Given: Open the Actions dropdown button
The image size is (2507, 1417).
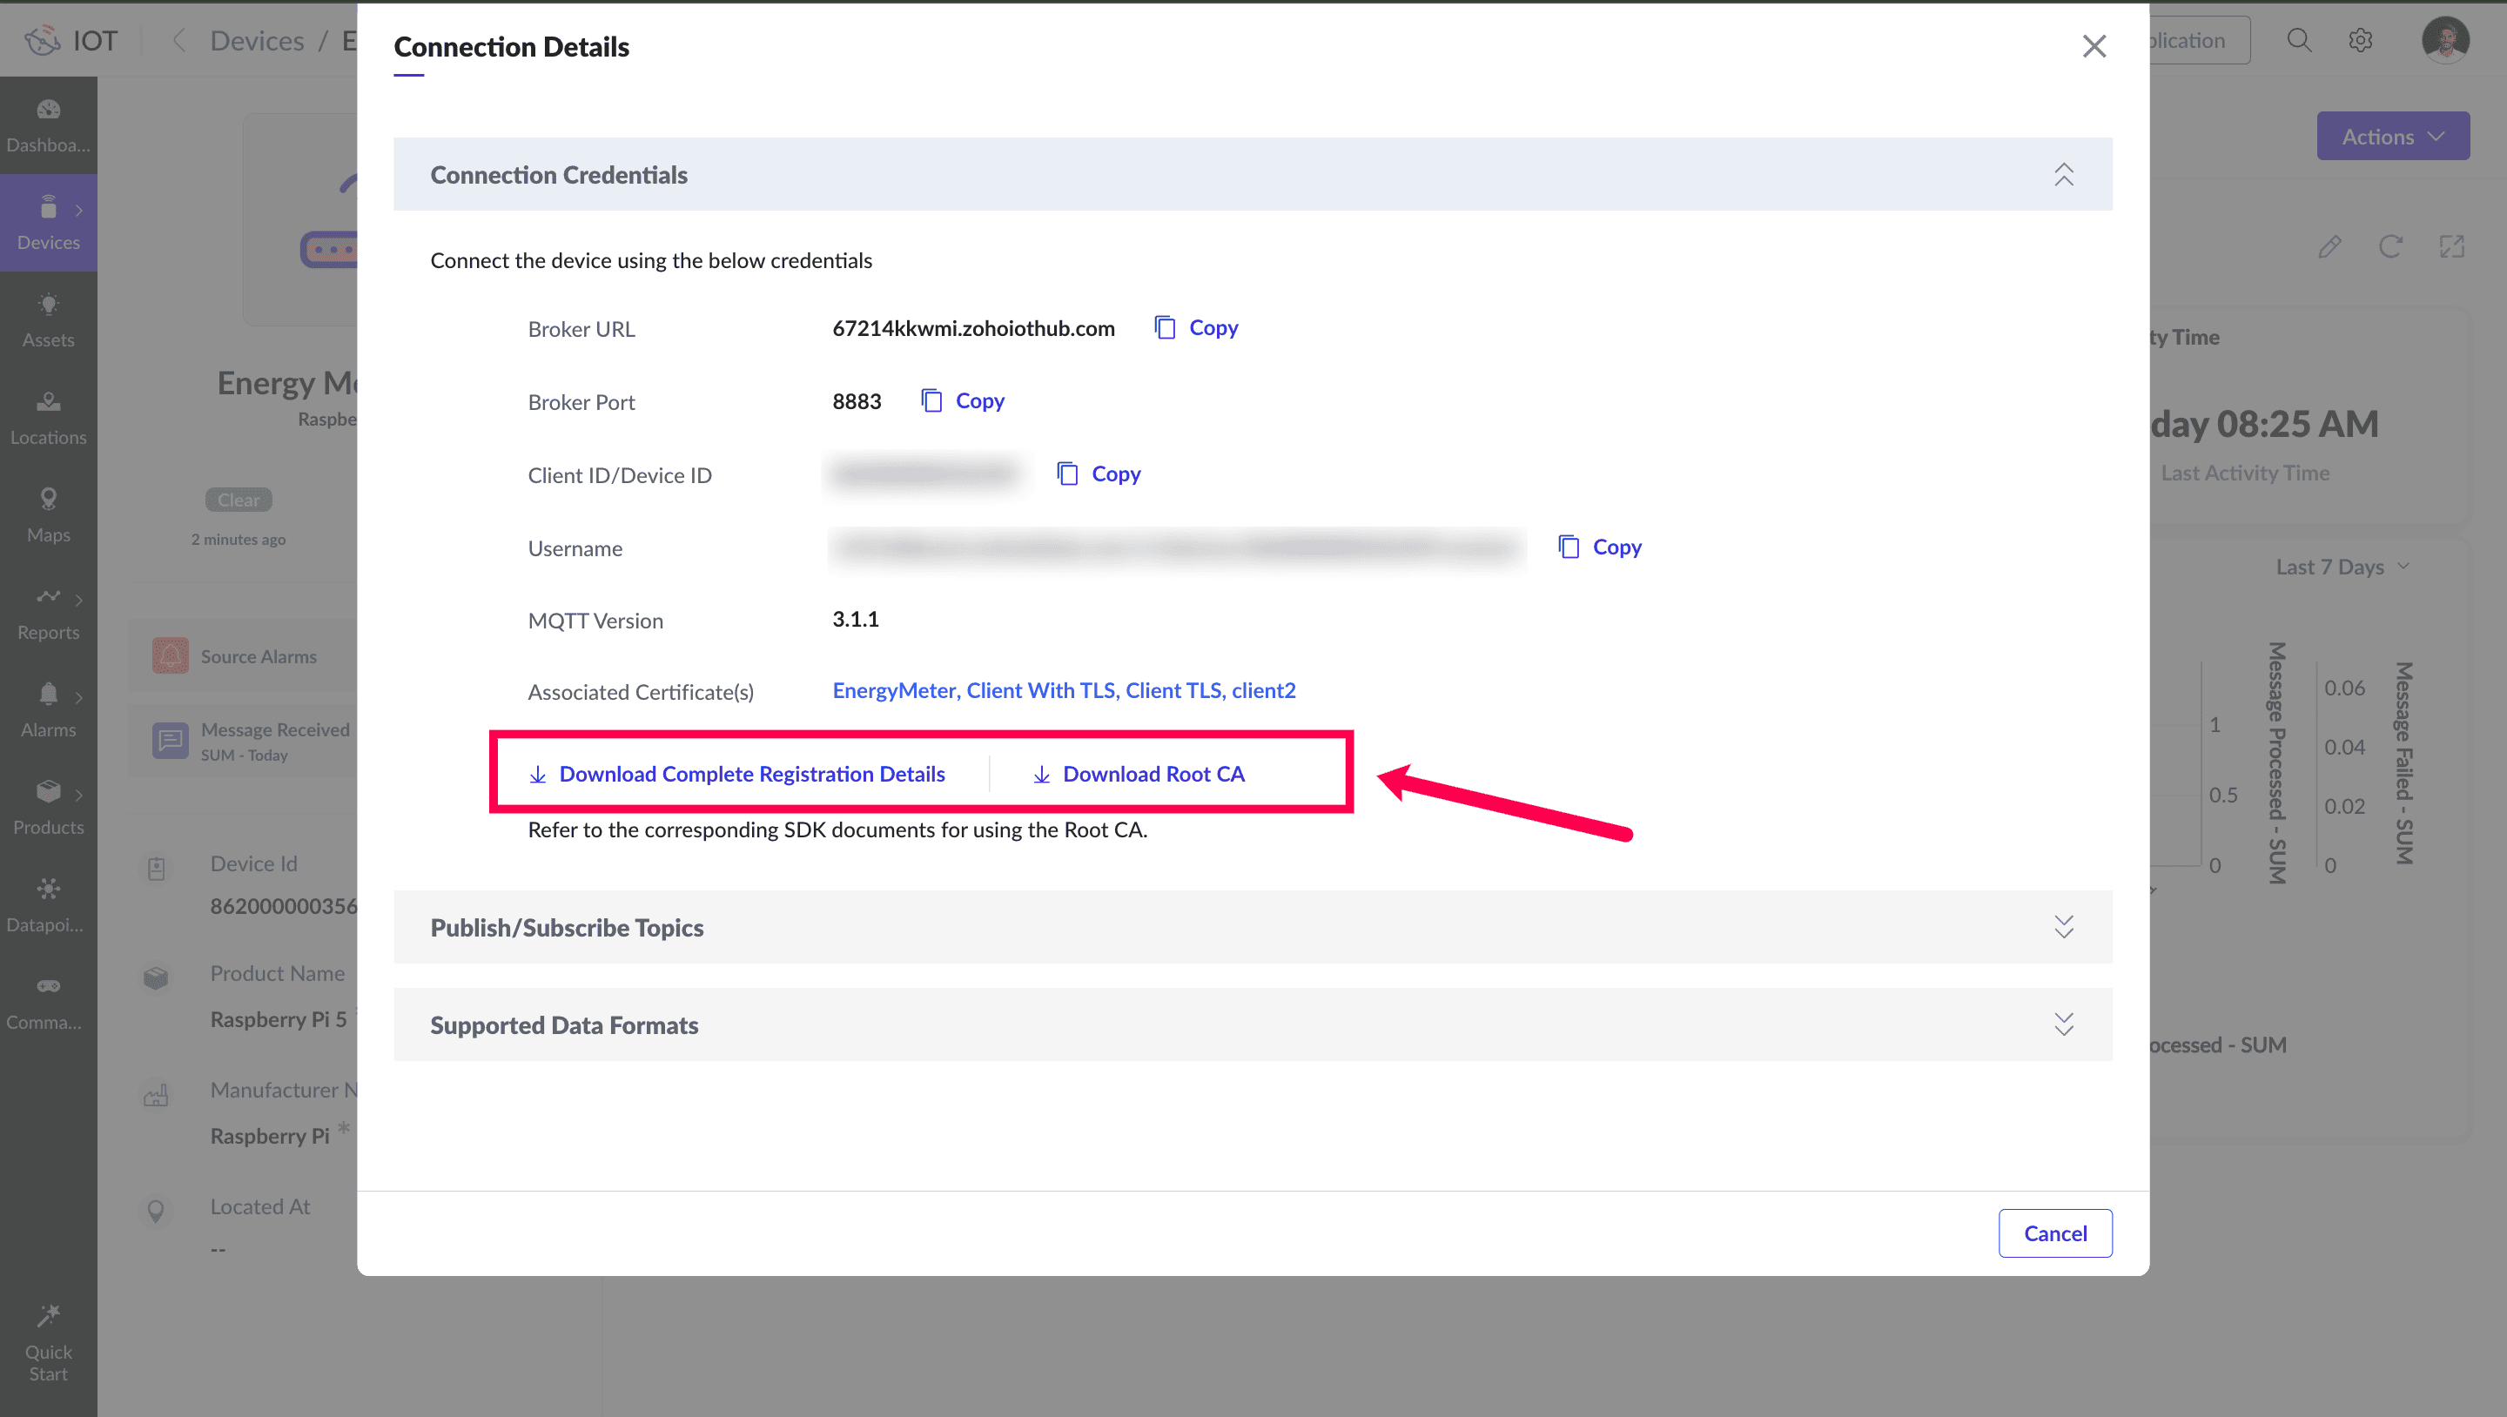Looking at the screenshot, I should 2392,137.
